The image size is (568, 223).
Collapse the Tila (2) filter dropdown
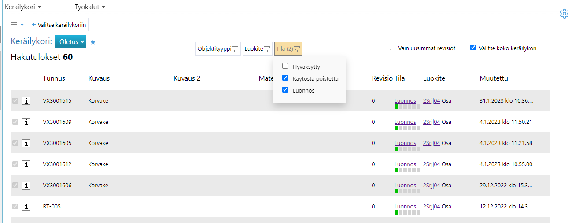pos(288,49)
